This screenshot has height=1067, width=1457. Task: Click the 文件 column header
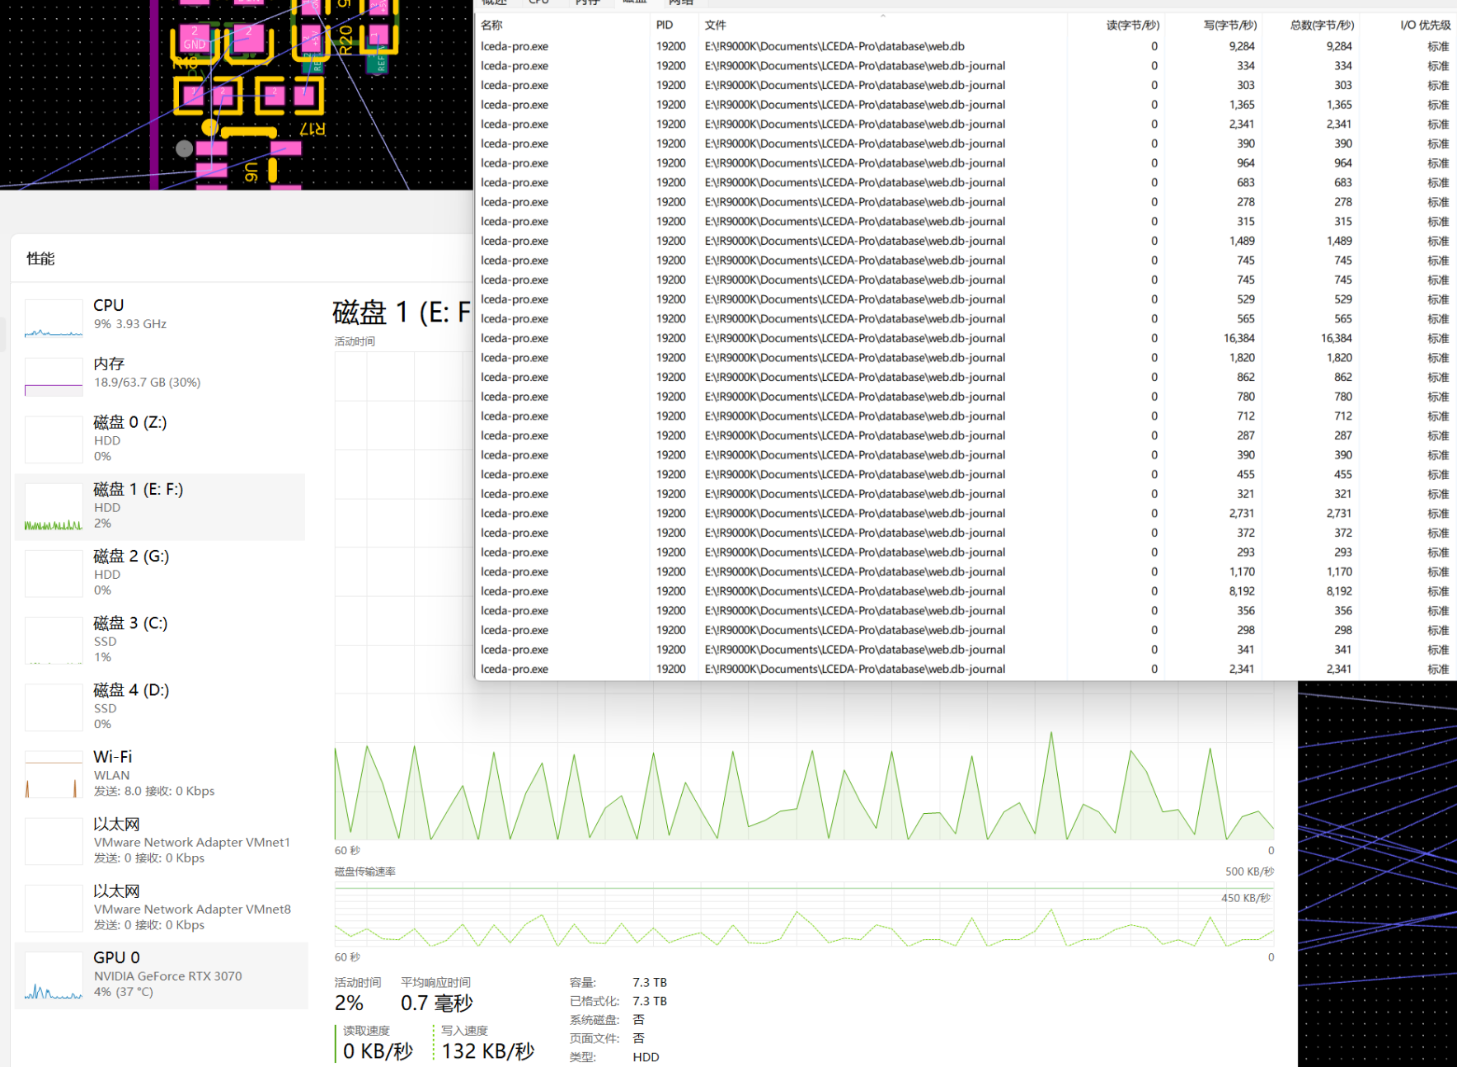(716, 26)
